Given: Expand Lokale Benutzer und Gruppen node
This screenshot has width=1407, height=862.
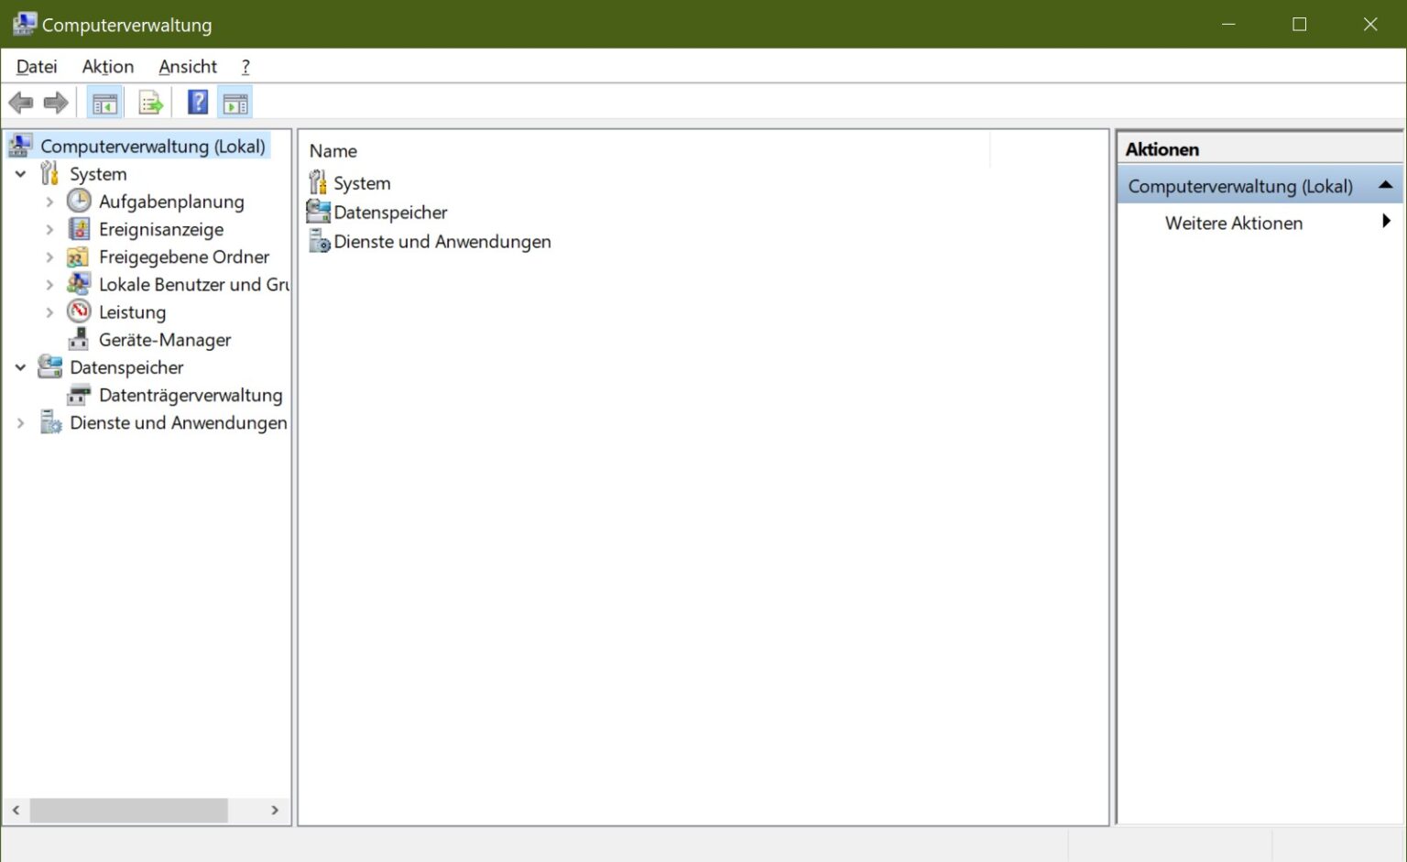Looking at the screenshot, I should click(49, 284).
